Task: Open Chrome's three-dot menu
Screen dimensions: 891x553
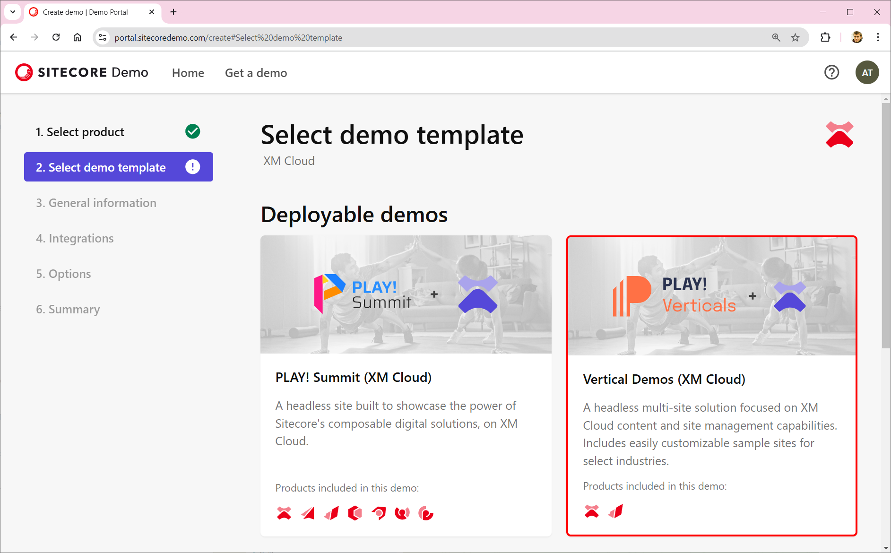Action: tap(878, 37)
